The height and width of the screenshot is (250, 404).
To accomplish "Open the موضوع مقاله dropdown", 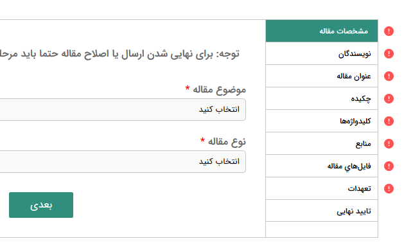I will pyautogui.click(x=123, y=109).
